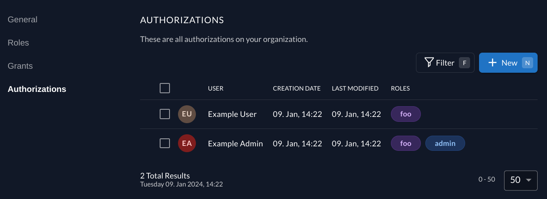Open the Example Admin user name

pyautogui.click(x=235, y=144)
